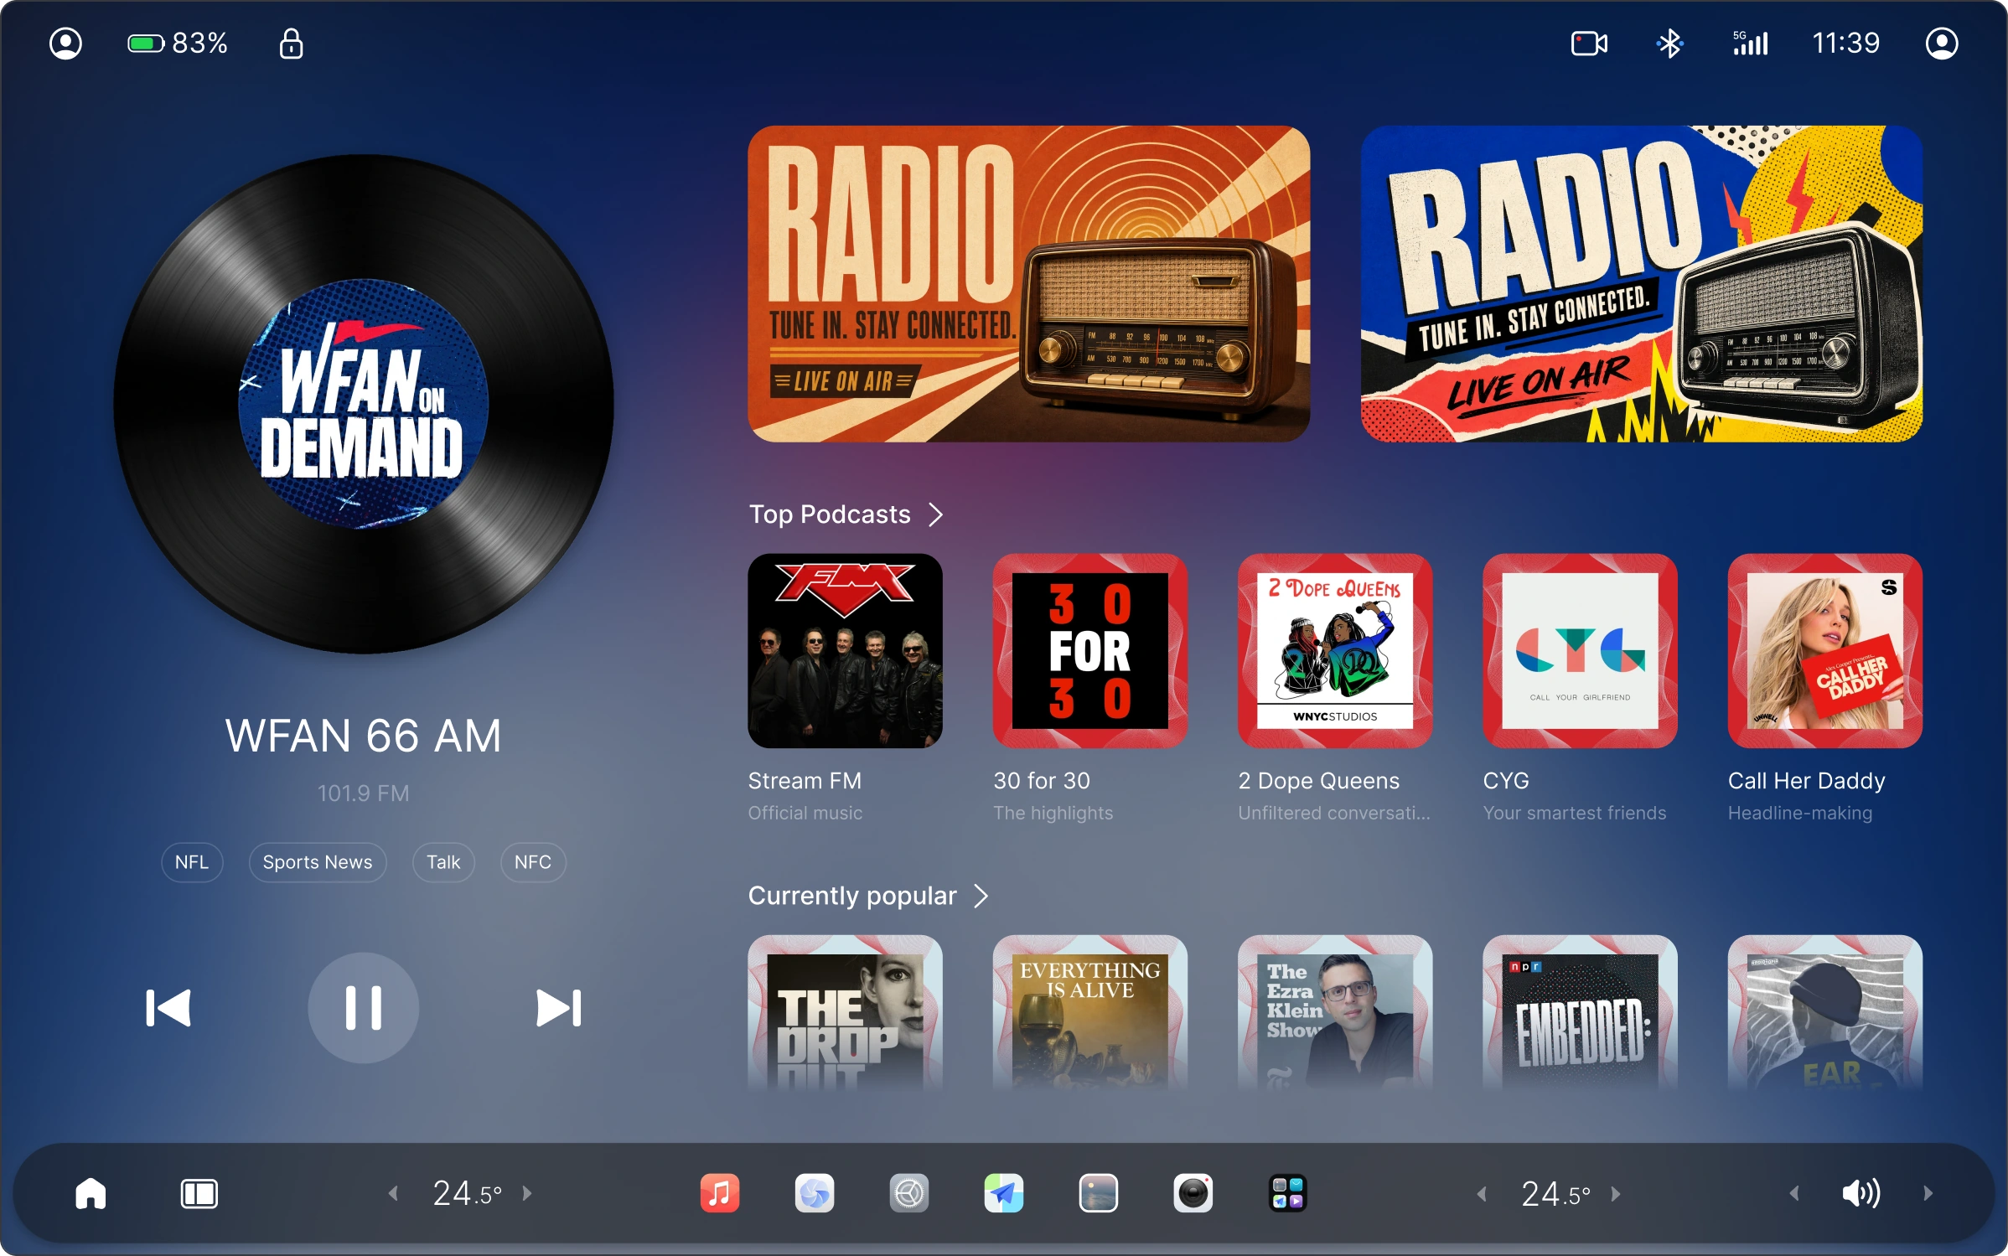This screenshot has height=1256, width=2008.
Task: Open the Music app in the dock
Action: 719,1193
